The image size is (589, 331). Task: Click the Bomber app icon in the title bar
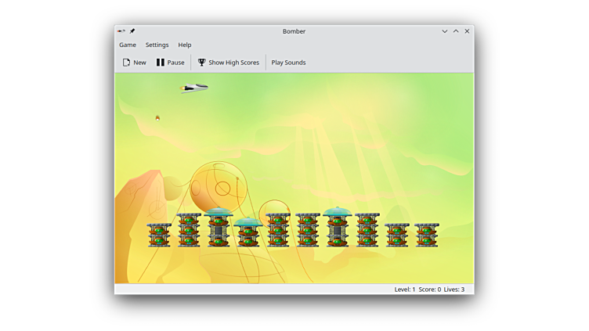[121, 31]
